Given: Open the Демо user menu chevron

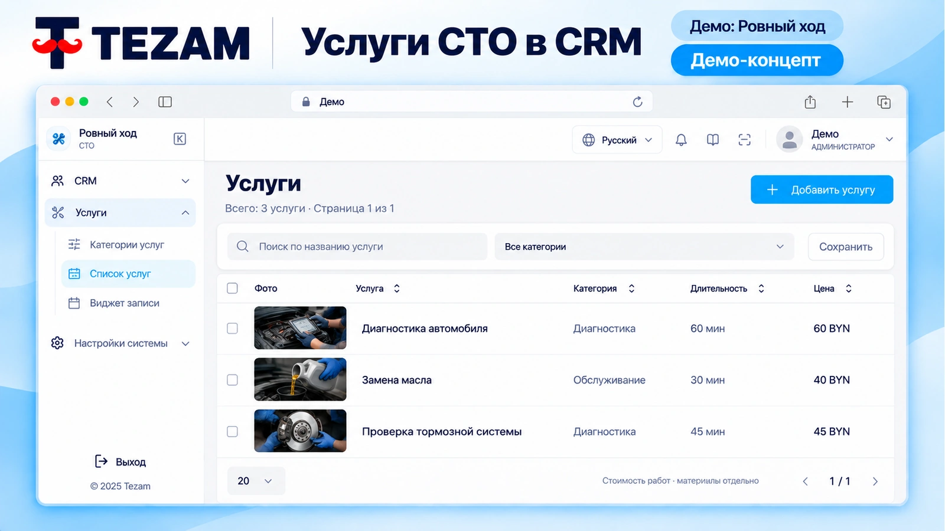Looking at the screenshot, I should [889, 139].
